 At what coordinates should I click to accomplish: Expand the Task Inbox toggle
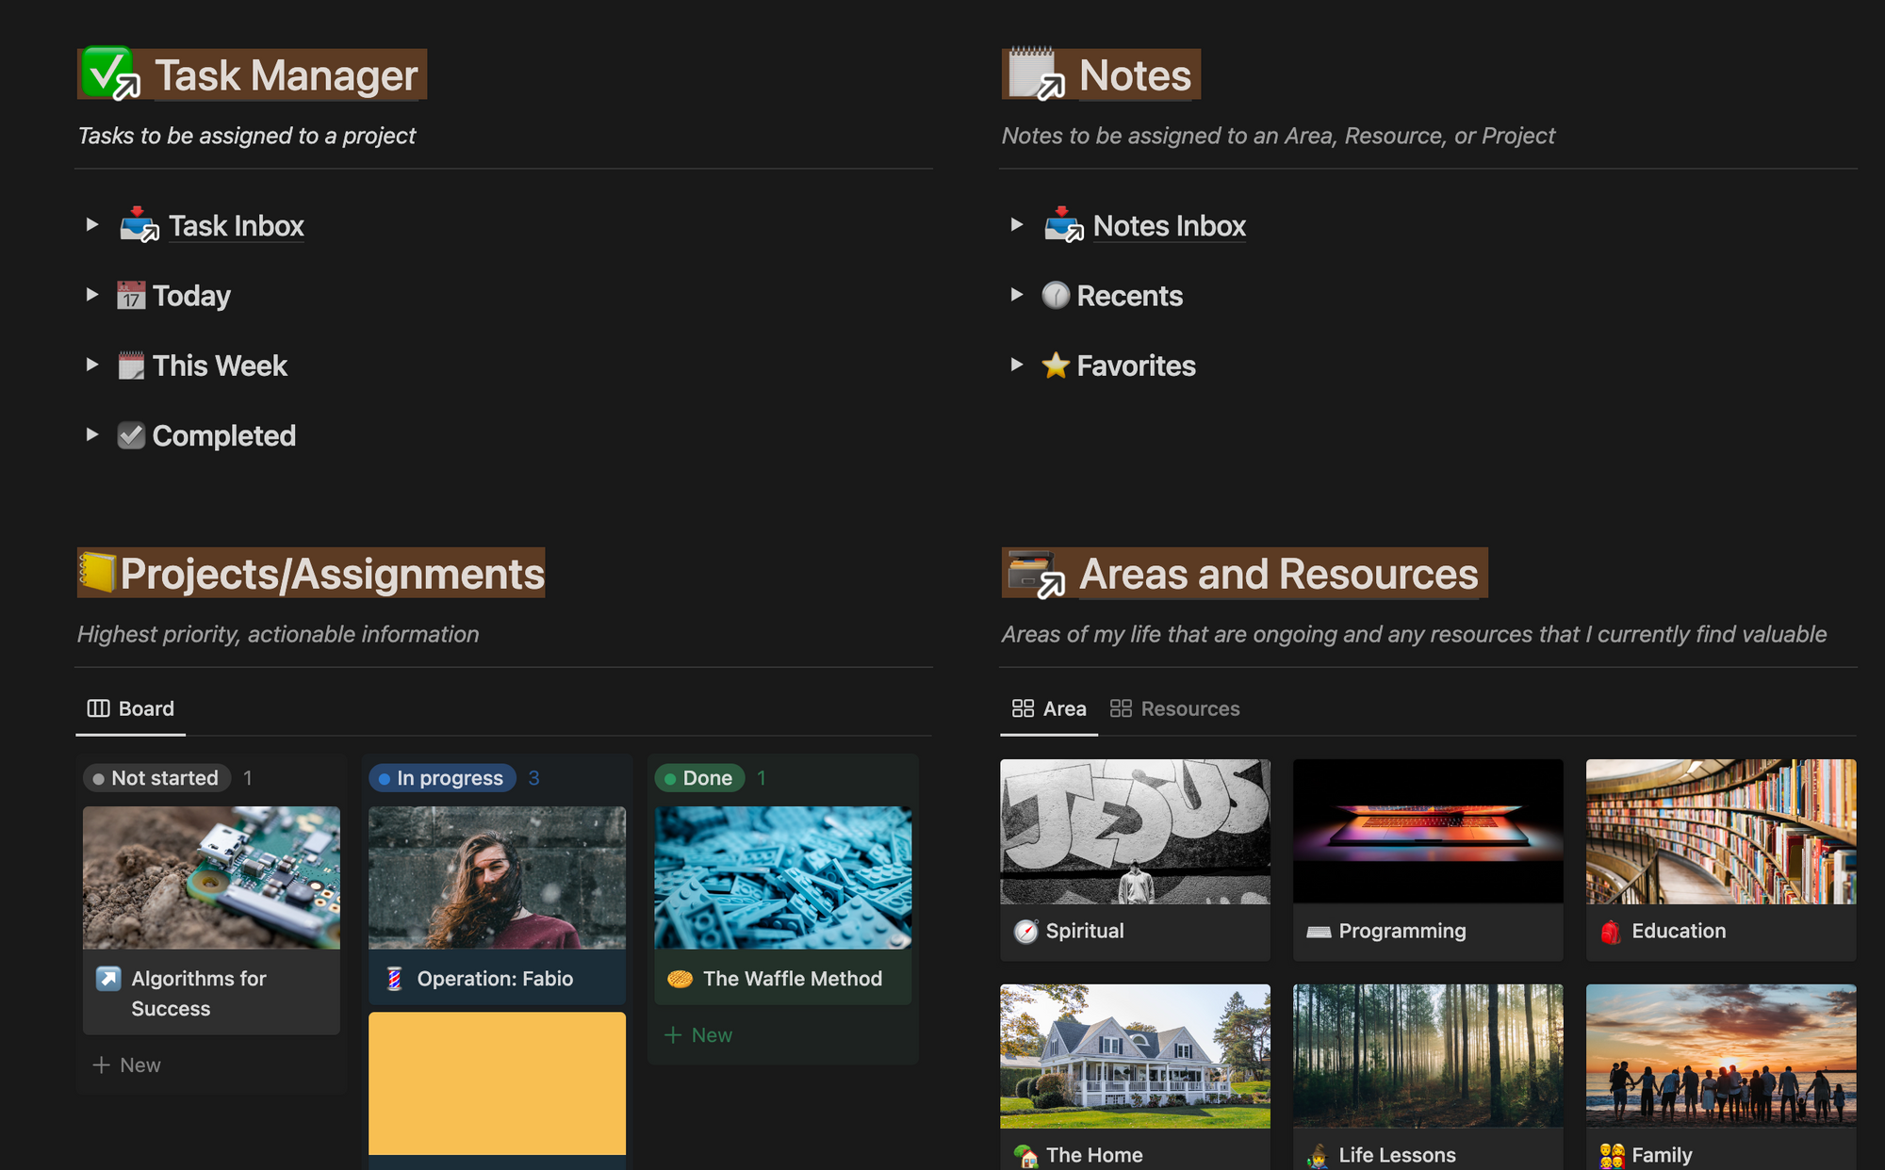click(x=91, y=224)
